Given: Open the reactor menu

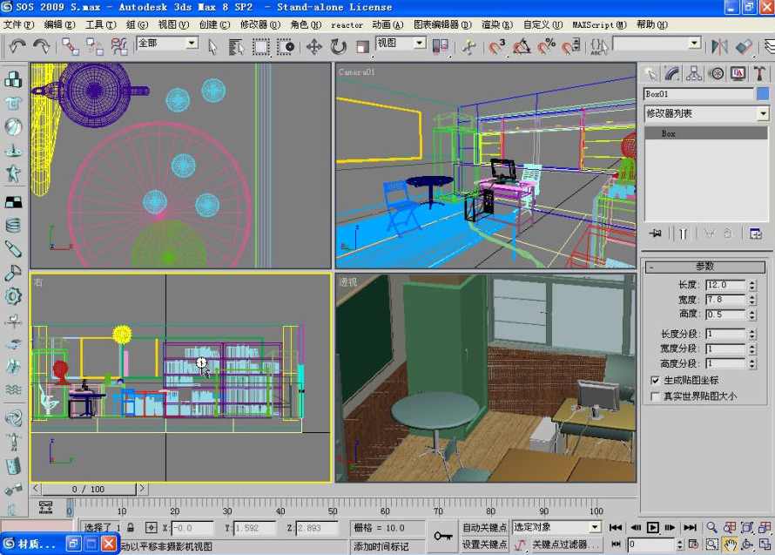Looking at the screenshot, I should 347,24.
